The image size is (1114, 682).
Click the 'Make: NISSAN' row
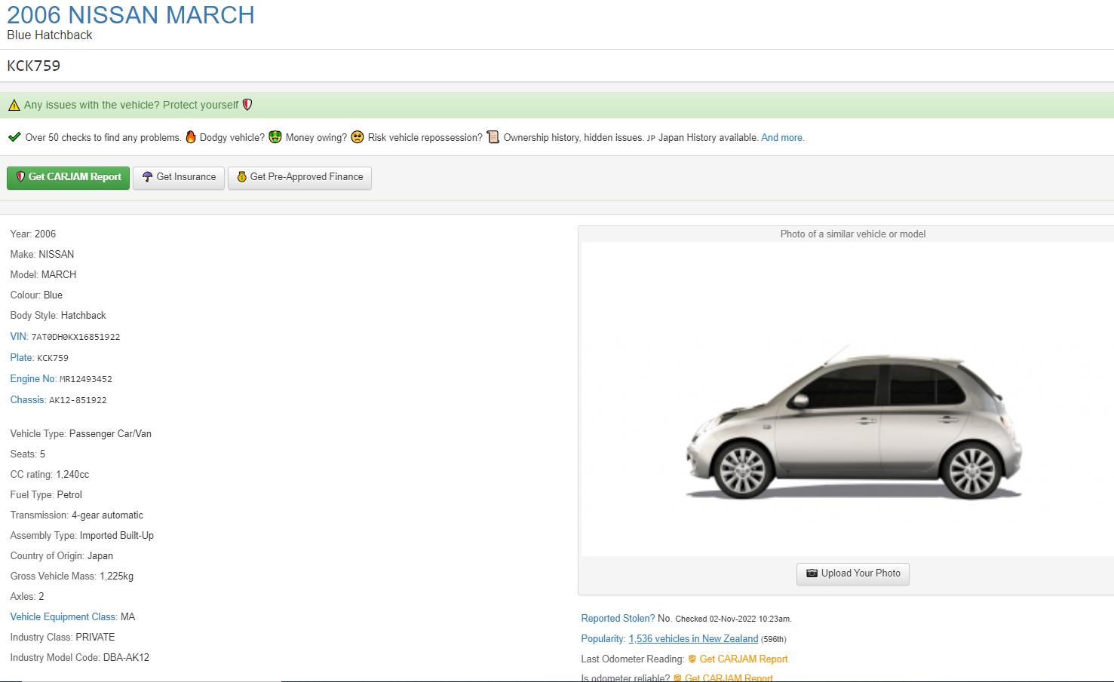click(42, 255)
